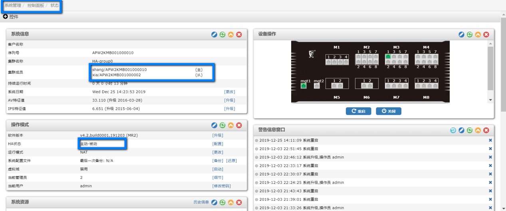The height and width of the screenshot is (211, 506).
Task: Open alert history icon in 警告信息窗口 header
Action: [453, 130]
